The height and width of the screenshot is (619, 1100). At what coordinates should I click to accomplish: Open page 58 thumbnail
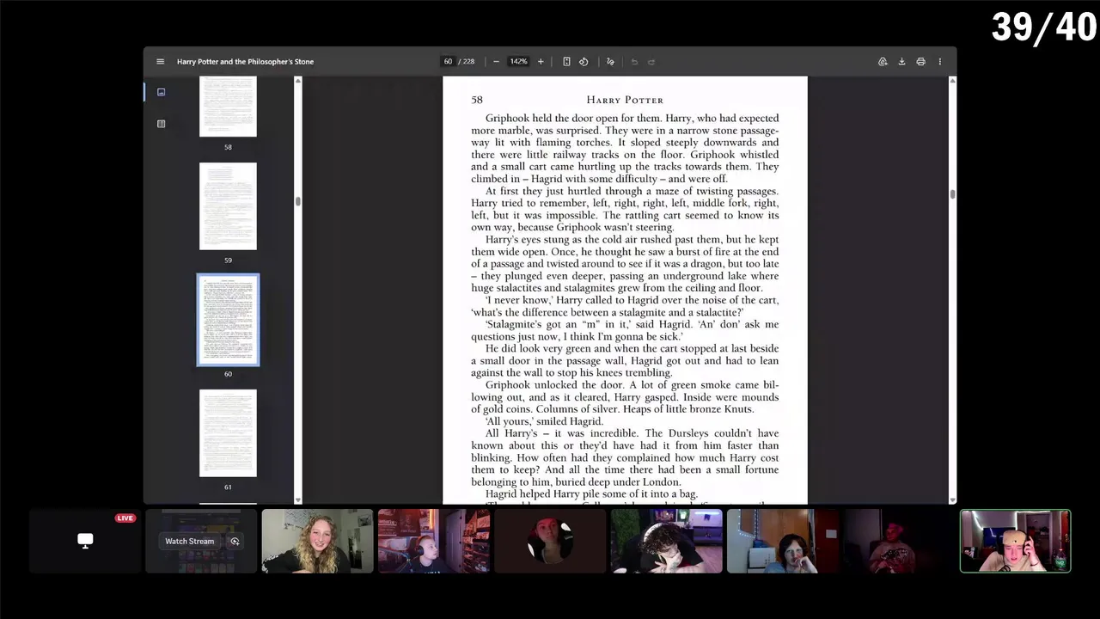(228, 106)
